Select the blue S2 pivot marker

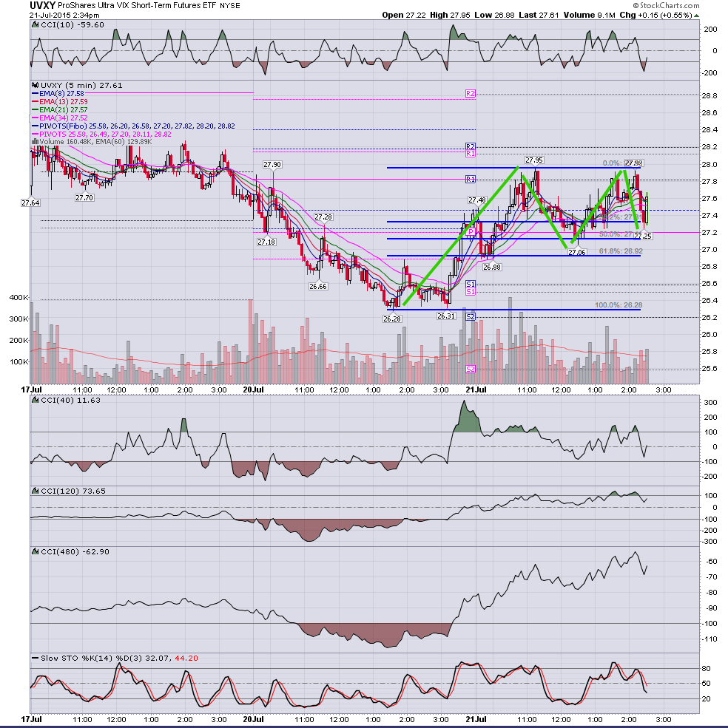pos(471,316)
